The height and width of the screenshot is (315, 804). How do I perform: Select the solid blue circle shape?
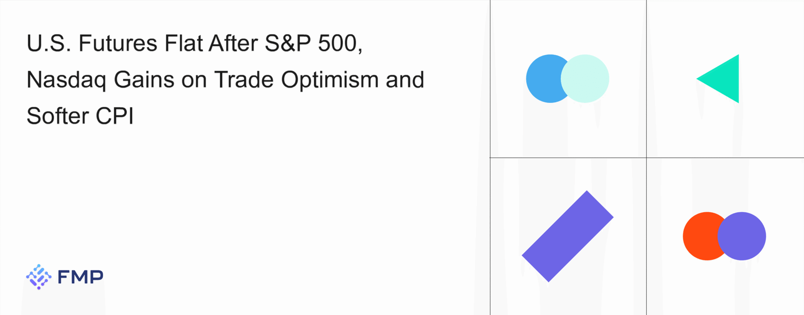point(543,79)
